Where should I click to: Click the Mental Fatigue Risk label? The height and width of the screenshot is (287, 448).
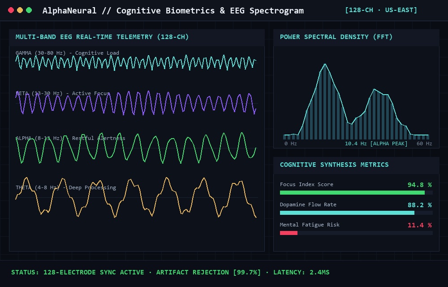(x=310, y=225)
